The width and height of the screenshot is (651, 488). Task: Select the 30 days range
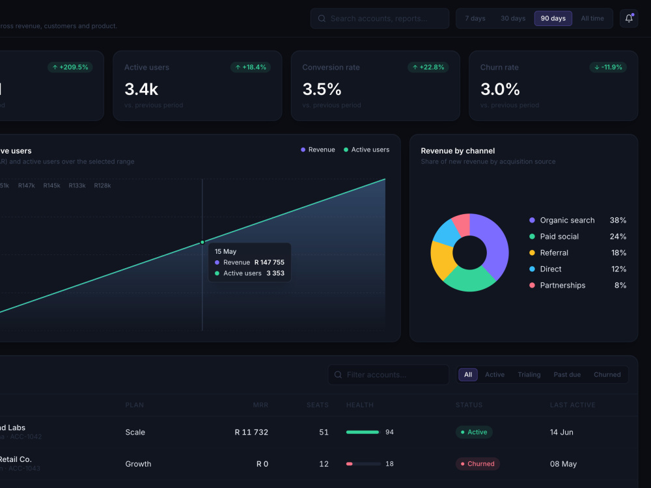513,18
